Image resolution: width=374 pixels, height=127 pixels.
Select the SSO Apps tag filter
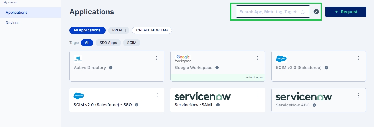coord(108,43)
